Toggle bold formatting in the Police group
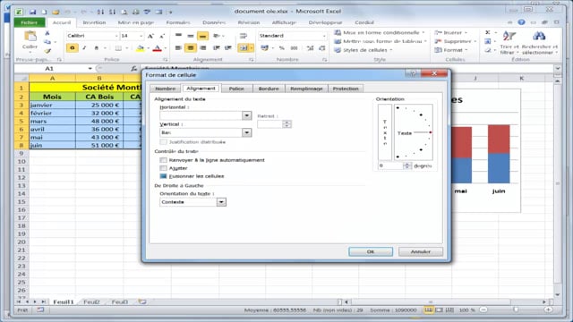 tap(73, 47)
